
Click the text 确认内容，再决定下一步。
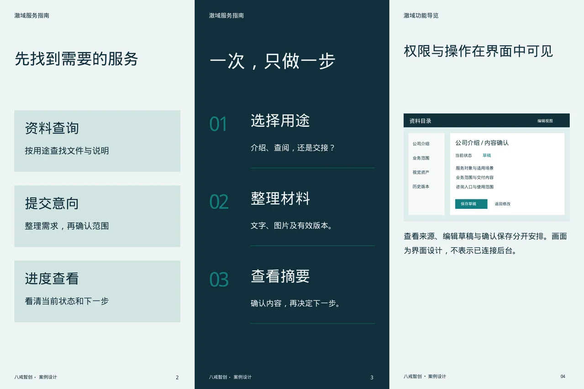tap(296, 303)
